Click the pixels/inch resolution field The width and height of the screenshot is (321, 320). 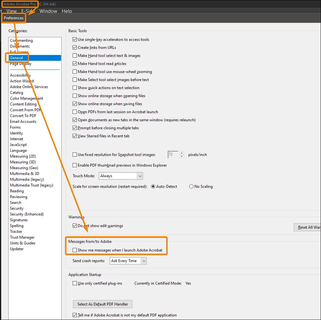tap(173, 154)
